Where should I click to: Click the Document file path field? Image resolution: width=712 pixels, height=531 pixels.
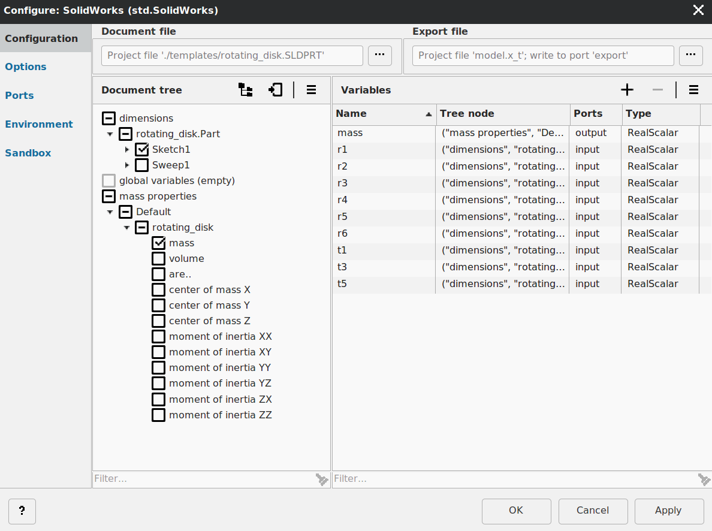click(232, 55)
